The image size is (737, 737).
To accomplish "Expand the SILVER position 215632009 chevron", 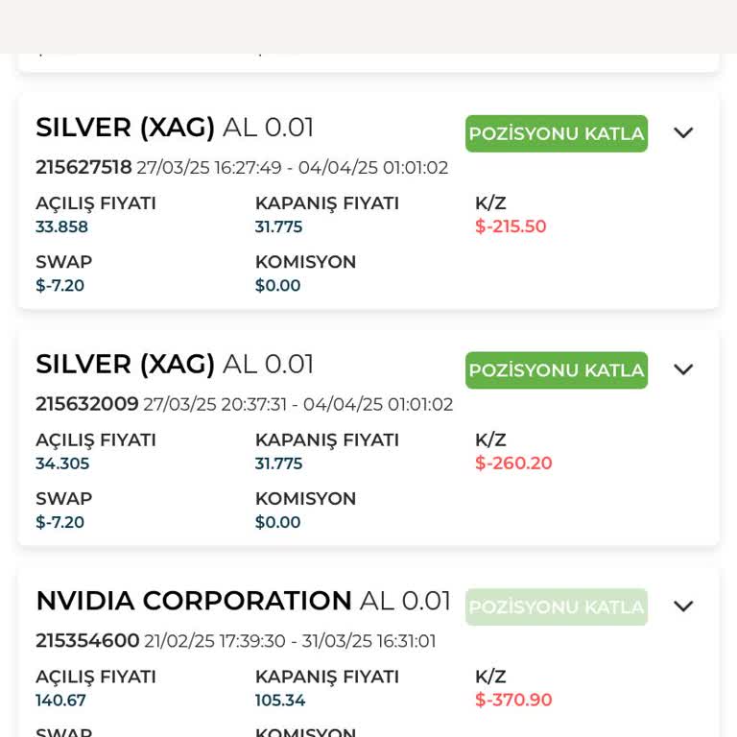I will pyautogui.click(x=683, y=369).
